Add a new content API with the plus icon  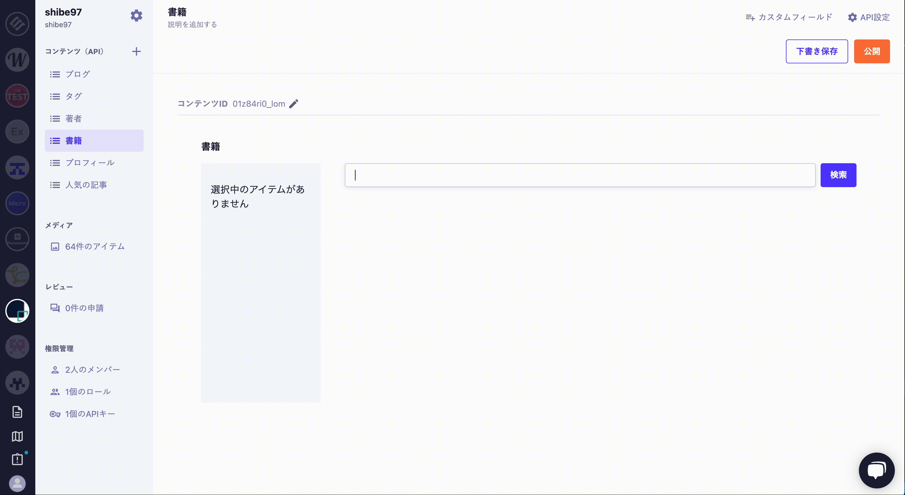pos(136,52)
